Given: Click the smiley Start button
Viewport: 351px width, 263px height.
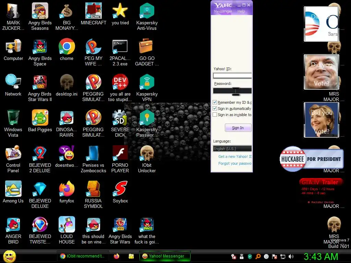Looking at the screenshot, I should [9, 256].
